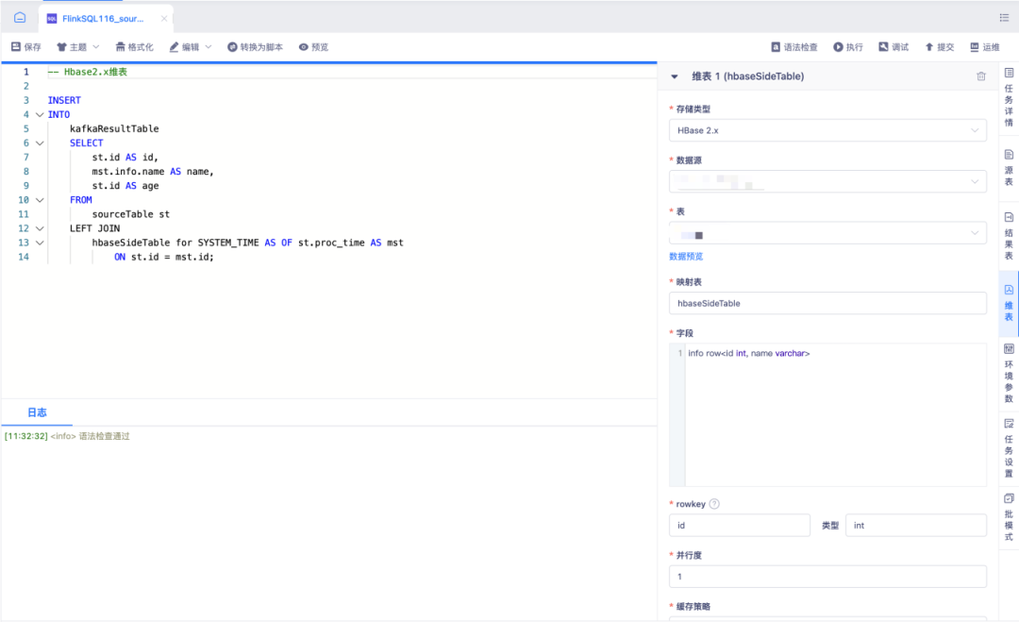Run 语法检查 syntax check
This screenshot has width=1019, height=622.
pyautogui.click(x=794, y=47)
